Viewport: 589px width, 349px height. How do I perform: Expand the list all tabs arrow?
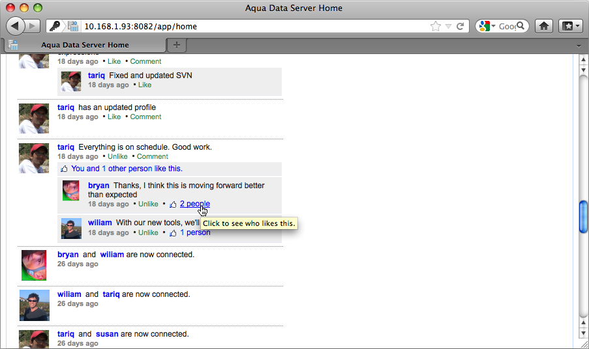coord(579,45)
